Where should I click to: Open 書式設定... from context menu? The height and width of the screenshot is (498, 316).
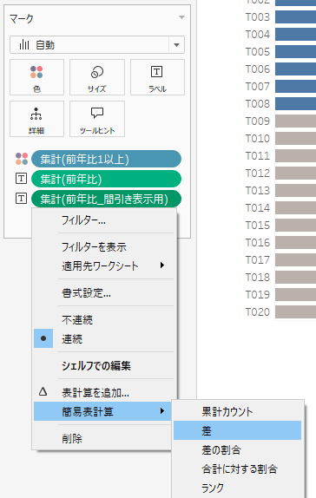pyautogui.click(x=103, y=293)
